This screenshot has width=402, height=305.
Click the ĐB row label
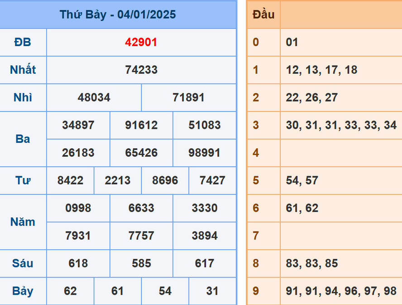coord(23,42)
